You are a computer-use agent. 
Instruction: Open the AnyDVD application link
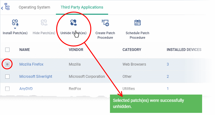point(26,89)
